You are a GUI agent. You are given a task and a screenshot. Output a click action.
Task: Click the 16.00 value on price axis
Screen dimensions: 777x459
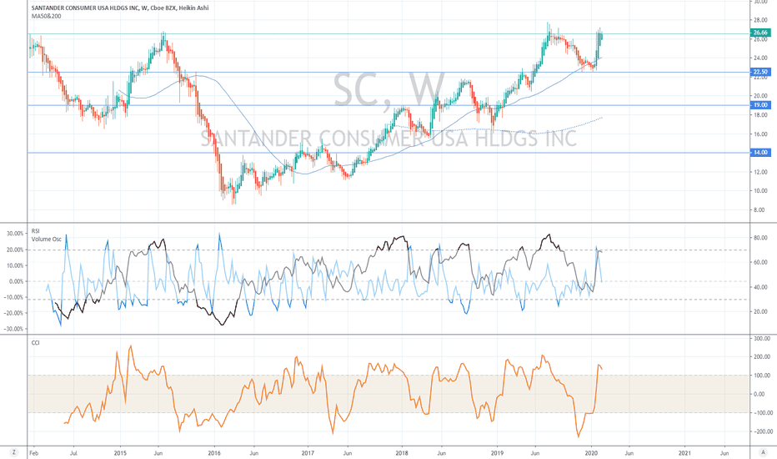pyautogui.click(x=760, y=134)
